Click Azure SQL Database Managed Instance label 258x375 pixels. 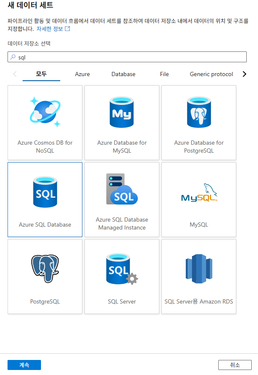[122, 223]
